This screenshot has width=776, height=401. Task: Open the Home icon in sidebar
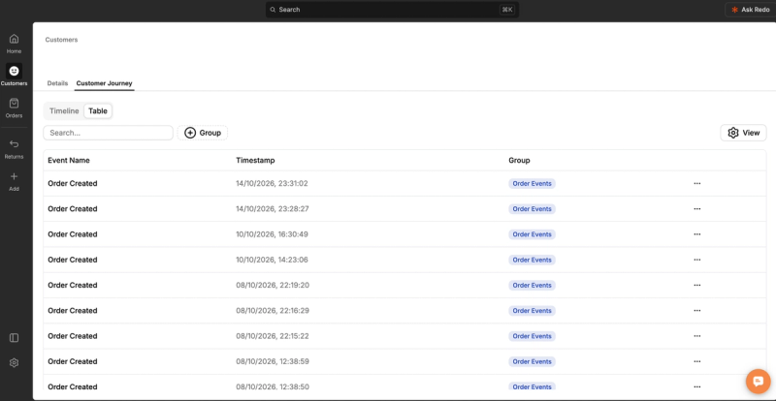pyautogui.click(x=14, y=39)
